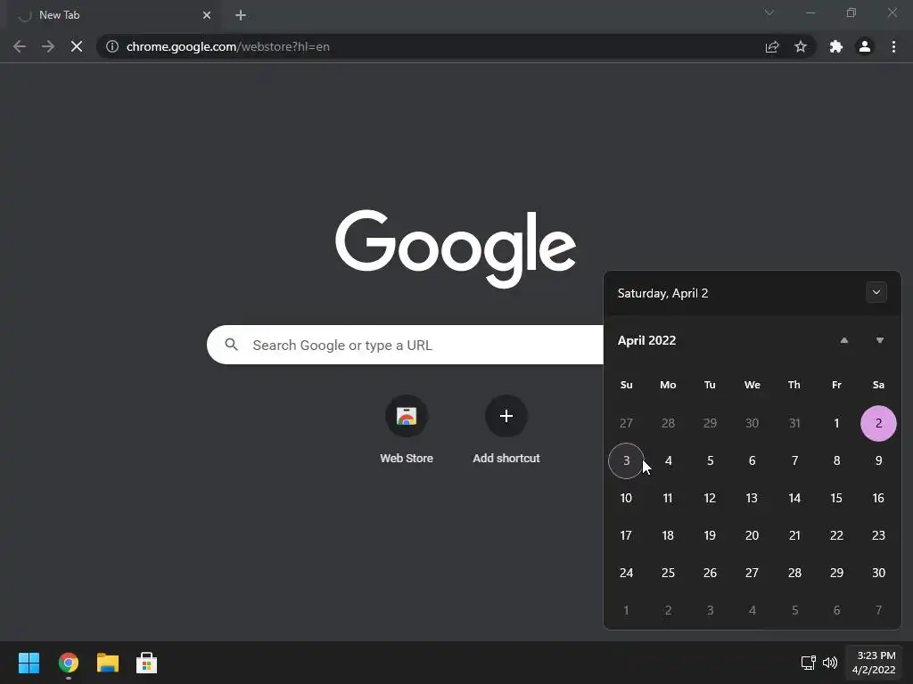The width and height of the screenshot is (913, 684).
Task: Open the Windows Start menu
Action: tap(29, 663)
